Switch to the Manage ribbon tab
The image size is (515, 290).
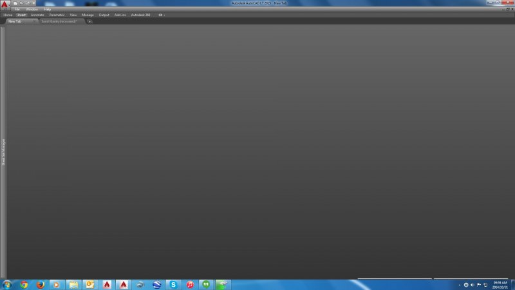point(88,15)
